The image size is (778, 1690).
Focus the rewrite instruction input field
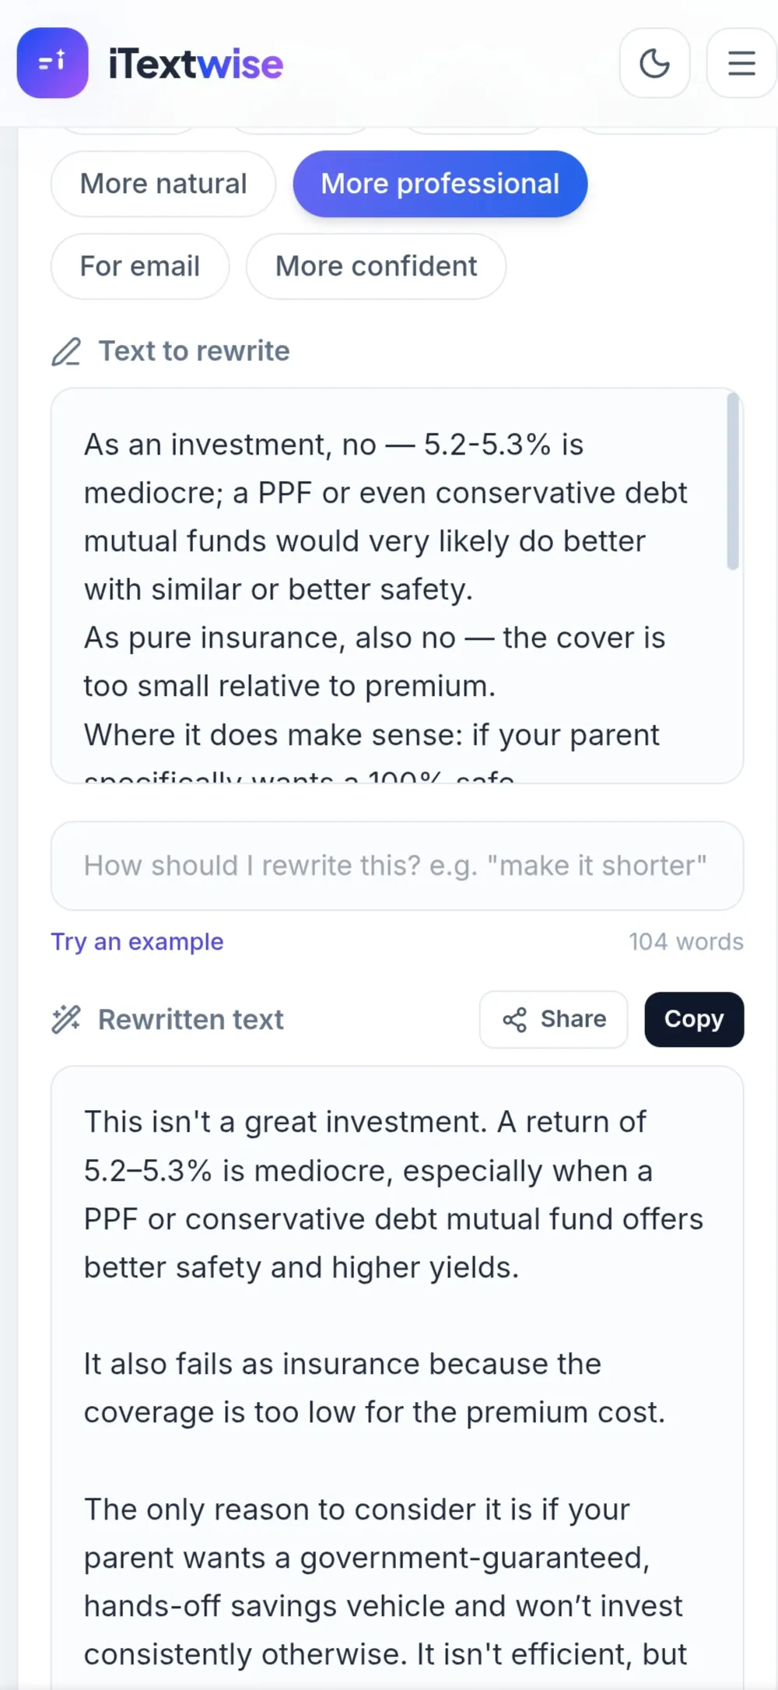(397, 866)
